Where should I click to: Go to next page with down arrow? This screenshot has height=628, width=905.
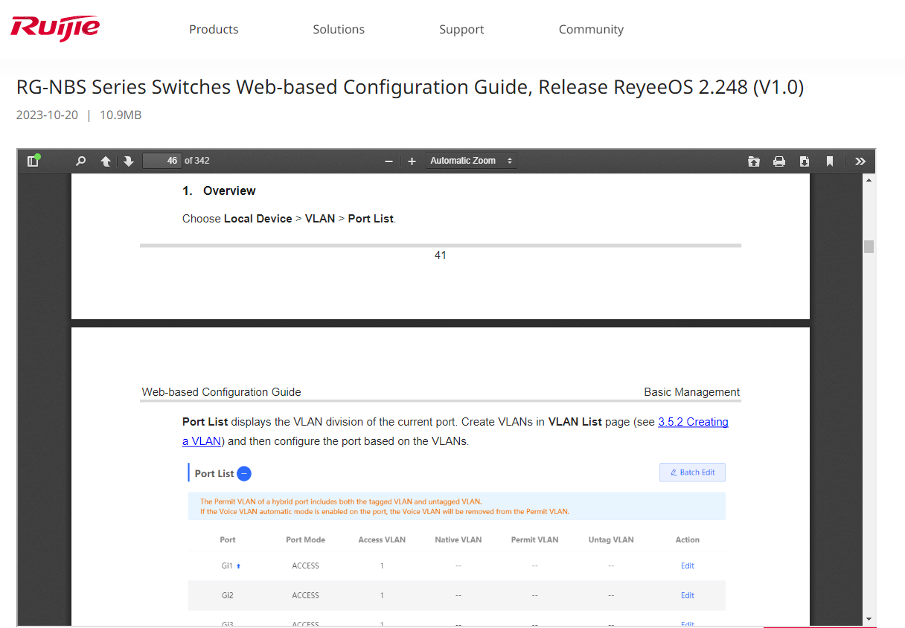128,161
